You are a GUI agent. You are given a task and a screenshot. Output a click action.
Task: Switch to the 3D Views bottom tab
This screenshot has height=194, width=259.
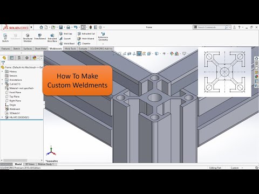point(30,164)
